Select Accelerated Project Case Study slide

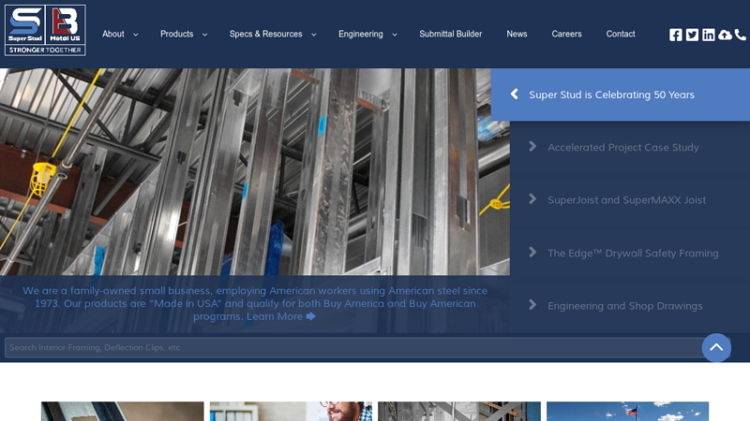[x=622, y=148]
